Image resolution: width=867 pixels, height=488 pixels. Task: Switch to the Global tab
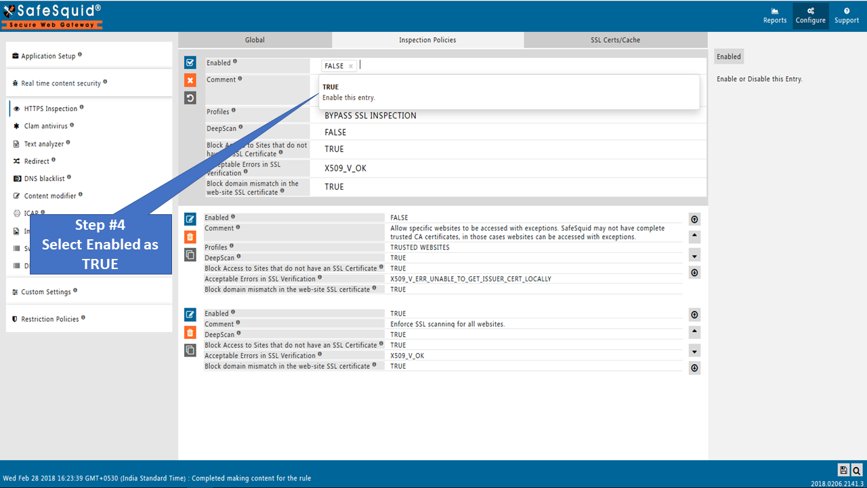(x=255, y=40)
